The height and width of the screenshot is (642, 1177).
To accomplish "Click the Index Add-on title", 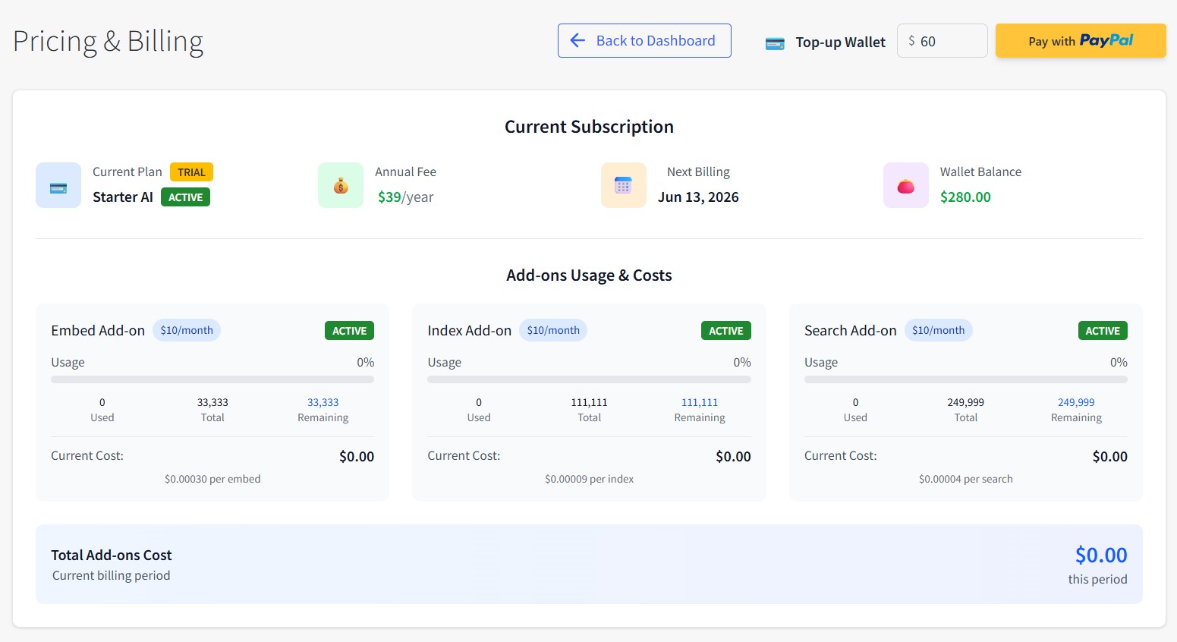I will pyautogui.click(x=470, y=331).
